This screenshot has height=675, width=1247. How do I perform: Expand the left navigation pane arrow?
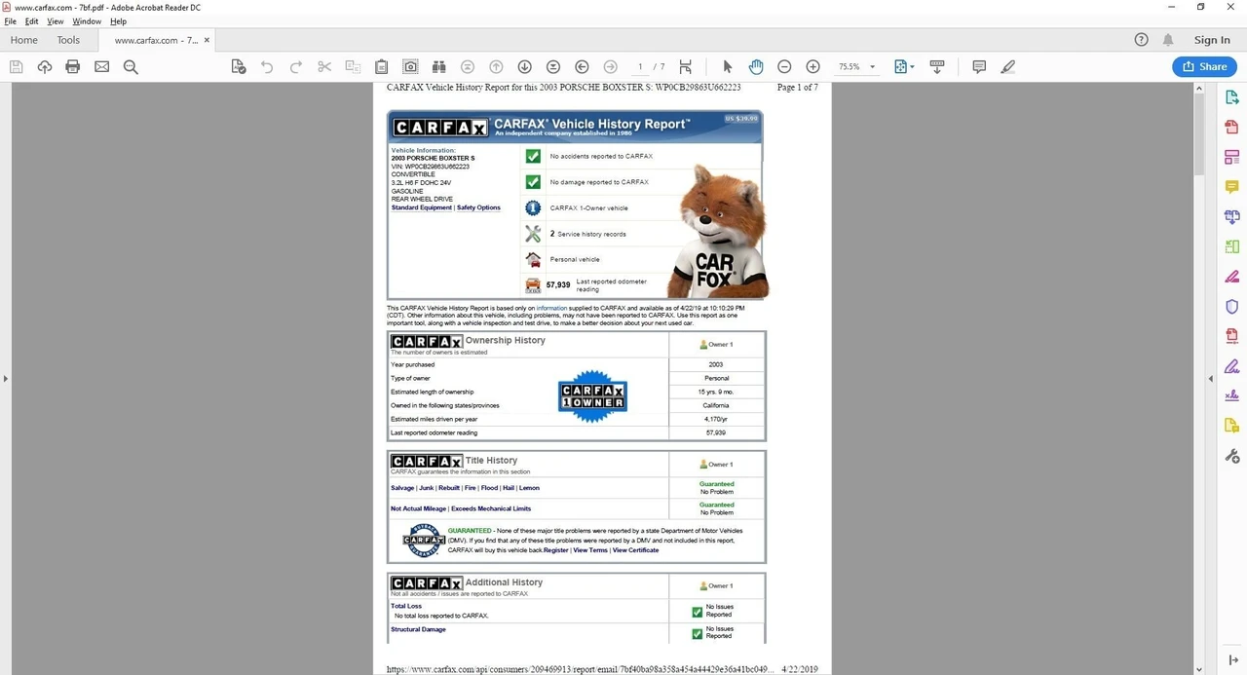pos(5,378)
